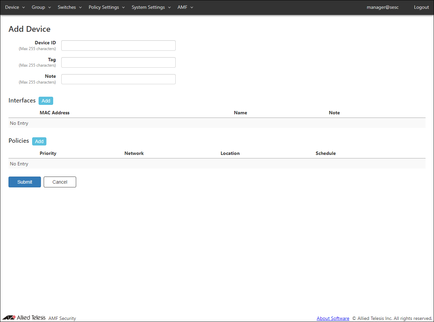Click into the Tag text field
Screen dimensions: 434x322
pyautogui.click(x=118, y=63)
